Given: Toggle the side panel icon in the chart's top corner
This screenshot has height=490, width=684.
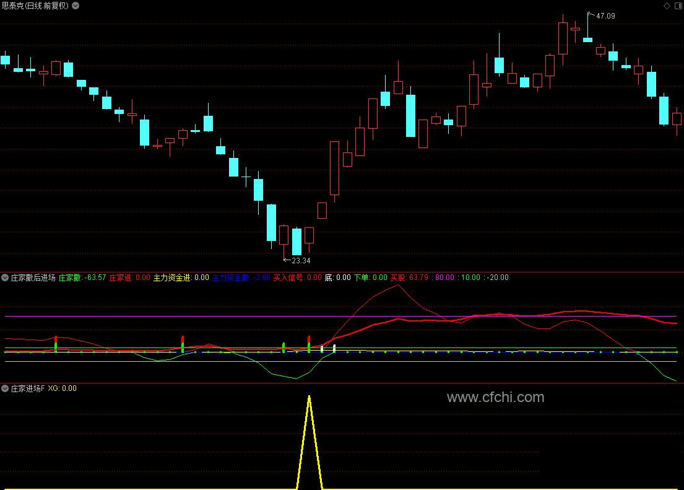Looking at the screenshot, I should (x=679, y=6).
